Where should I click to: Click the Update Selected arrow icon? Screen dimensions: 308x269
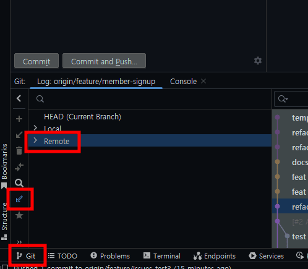[19, 135]
